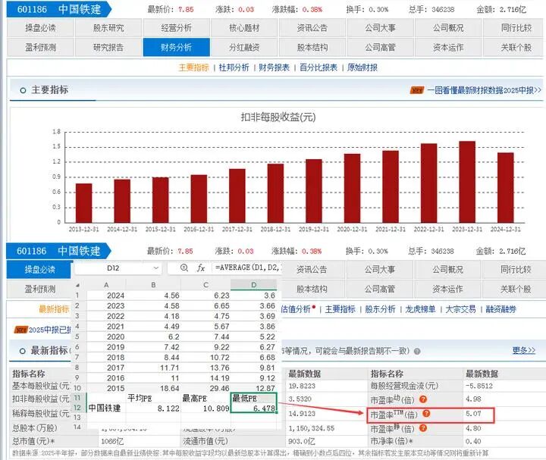Screen dimensions: 546x460
Task: Open the 股本结构 tab in top panel
Action: [312, 47]
